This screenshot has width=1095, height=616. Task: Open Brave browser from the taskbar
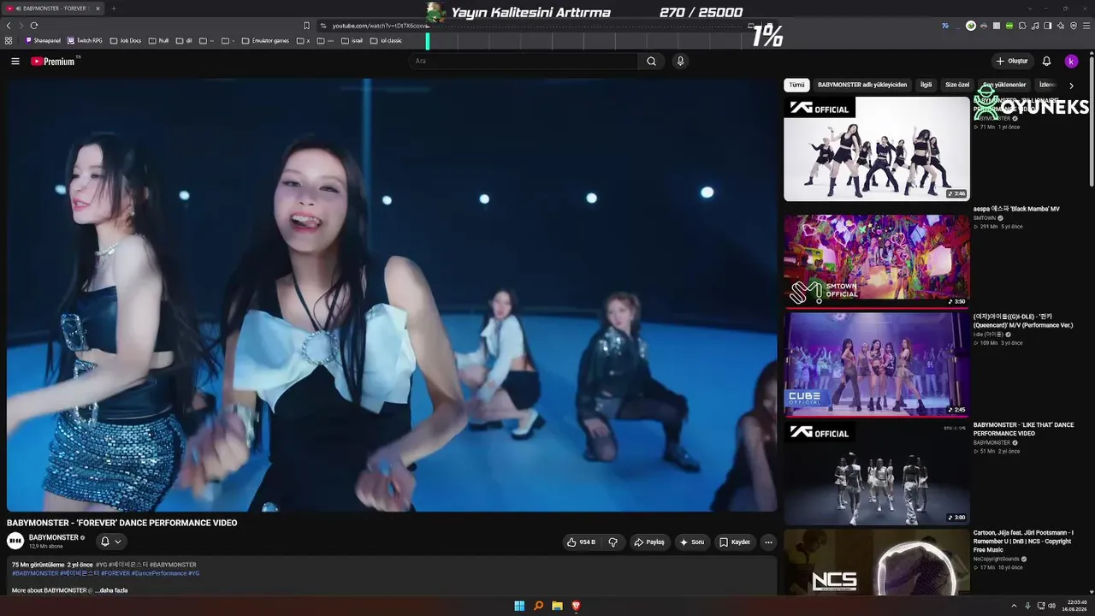[x=576, y=606]
